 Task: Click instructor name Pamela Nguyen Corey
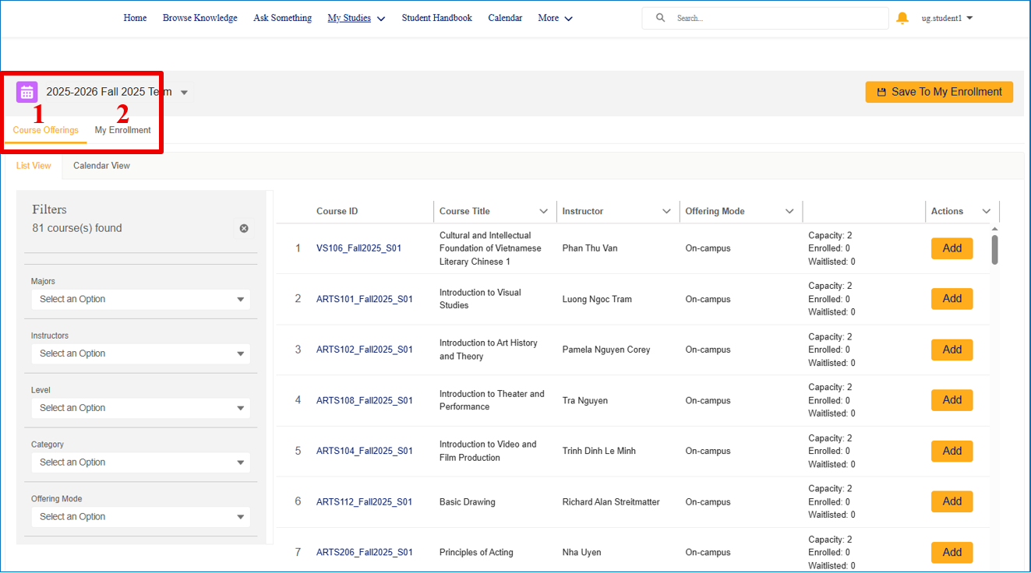coord(606,350)
